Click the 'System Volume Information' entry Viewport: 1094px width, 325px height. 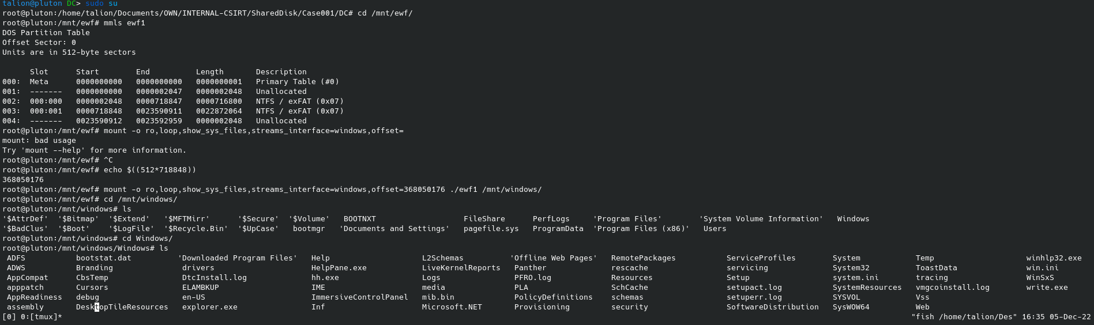761,219
